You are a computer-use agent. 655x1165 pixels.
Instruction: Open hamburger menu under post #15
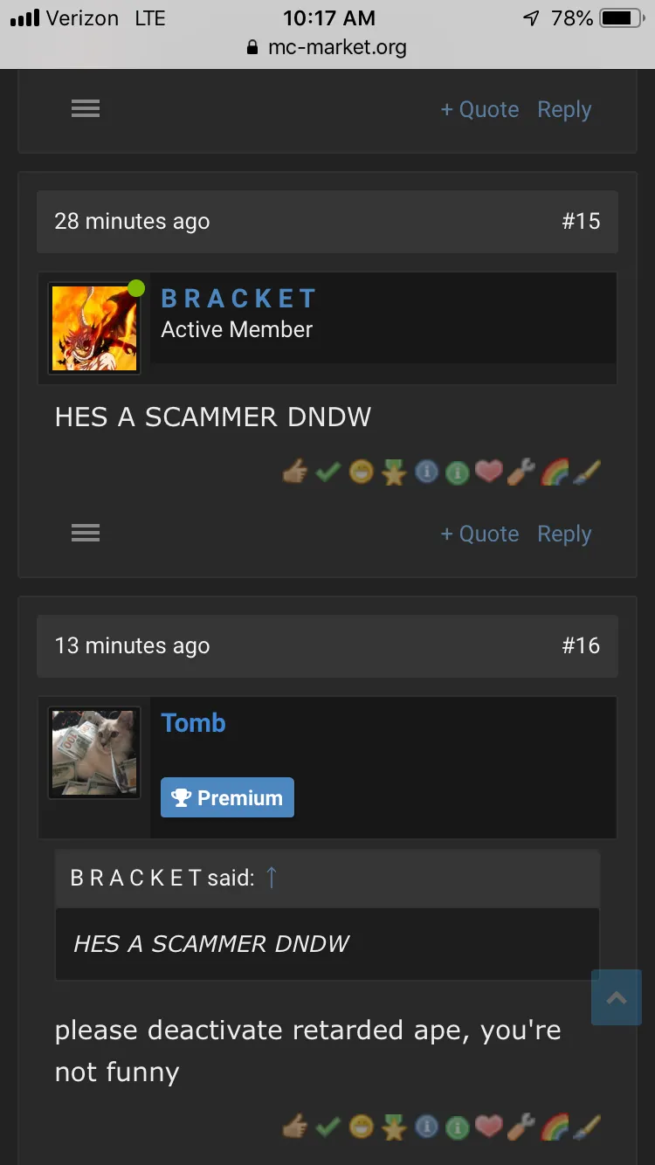[x=86, y=533]
